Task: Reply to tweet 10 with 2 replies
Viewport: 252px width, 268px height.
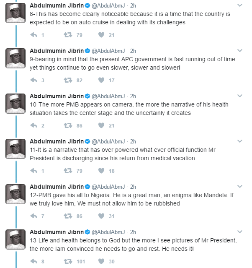Action: (34, 126)
